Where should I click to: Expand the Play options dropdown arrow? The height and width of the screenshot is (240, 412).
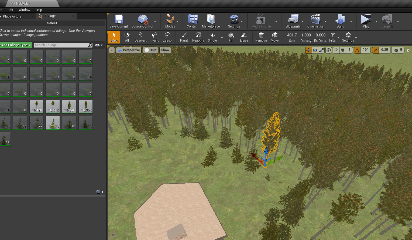click(377, 21)
